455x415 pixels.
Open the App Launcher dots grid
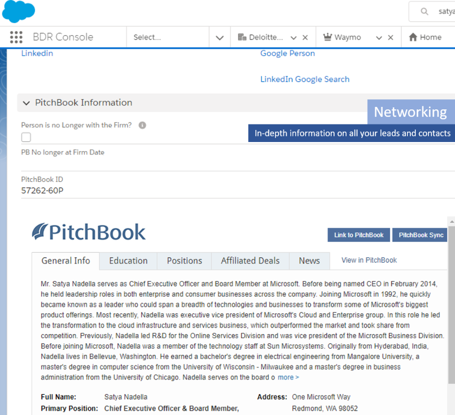coord(16,37)
